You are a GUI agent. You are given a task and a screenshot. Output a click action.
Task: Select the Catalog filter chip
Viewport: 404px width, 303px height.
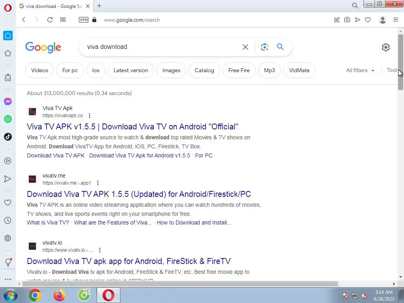[x=204, y=70]
